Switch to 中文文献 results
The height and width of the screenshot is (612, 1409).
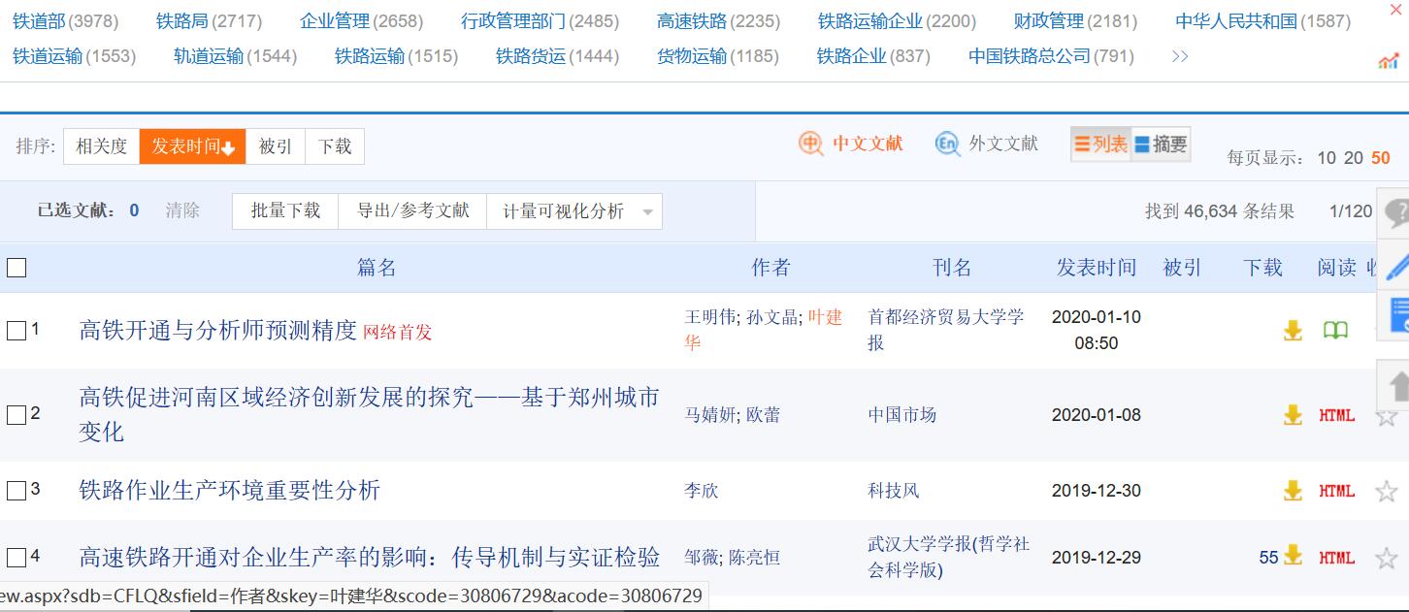click(851, 144)
